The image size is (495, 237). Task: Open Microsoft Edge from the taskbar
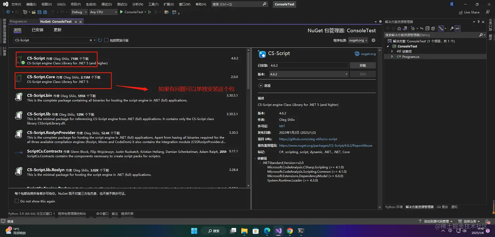(x=267, y=231)
